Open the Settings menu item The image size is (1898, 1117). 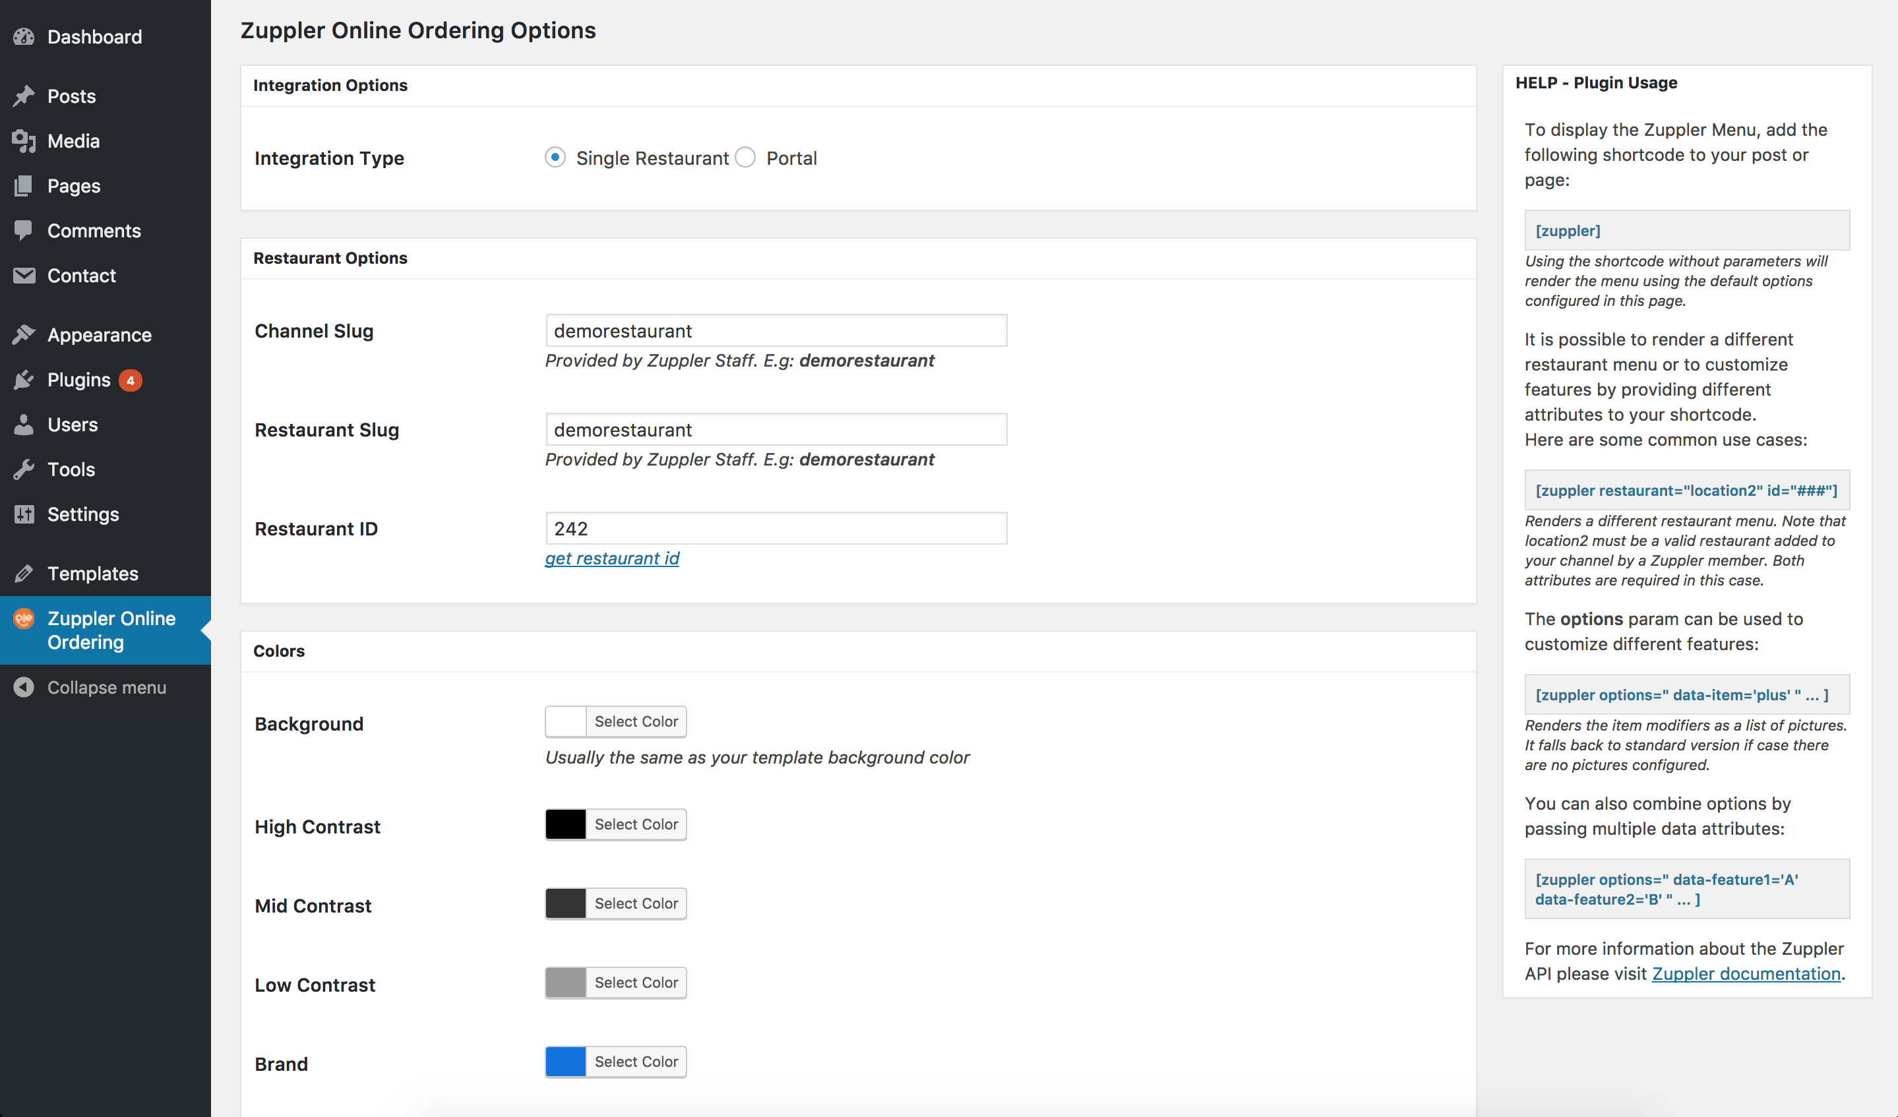[x=83, y=514]
